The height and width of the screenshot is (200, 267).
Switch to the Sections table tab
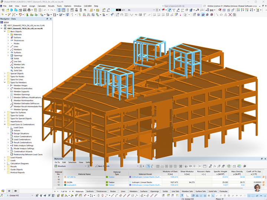pos(90,191)
